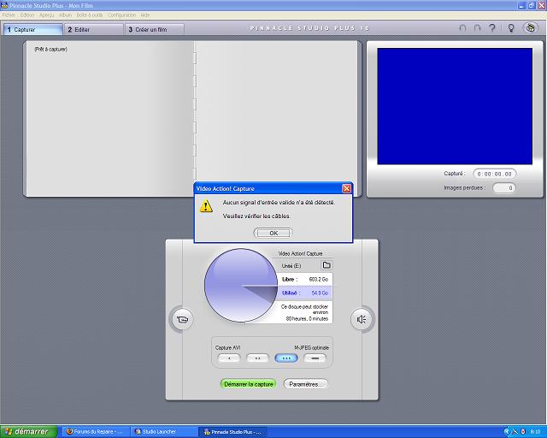Click the Unité (E:) drive label
Screen dimensions: 547x438
[291, 266]
